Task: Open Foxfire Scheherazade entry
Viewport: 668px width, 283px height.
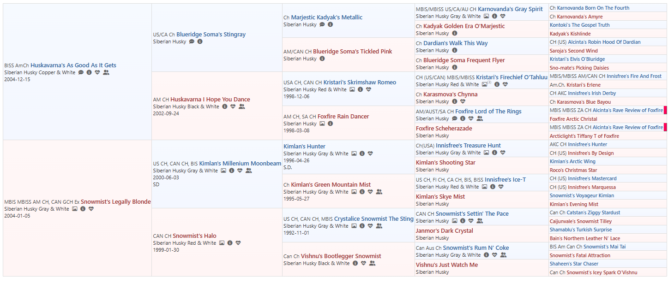Action: pos(444,129)
